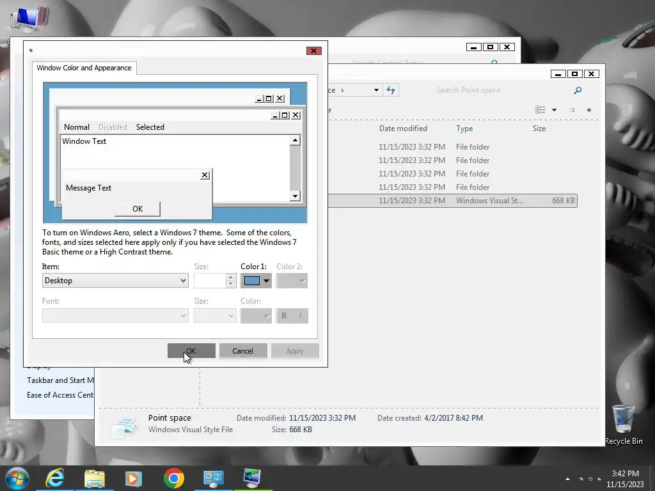
Task: Click the item Size spinner field
Action: [210, 281]
